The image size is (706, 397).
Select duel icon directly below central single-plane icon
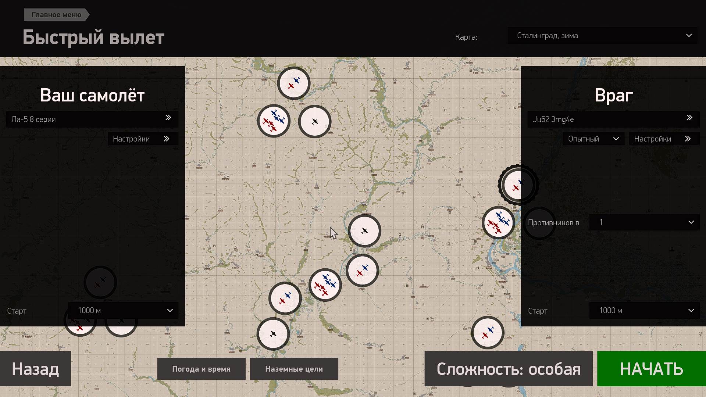click(x=362, y=271)
